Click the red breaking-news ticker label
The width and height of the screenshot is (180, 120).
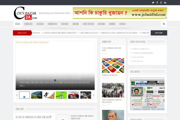pyautogui.click(x=22, y=33)
